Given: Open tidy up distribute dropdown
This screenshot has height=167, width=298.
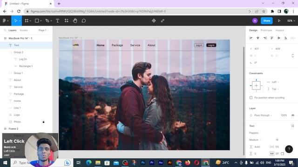Looking at the screenshot, I should pyautogui.click(x=293, y=38).
